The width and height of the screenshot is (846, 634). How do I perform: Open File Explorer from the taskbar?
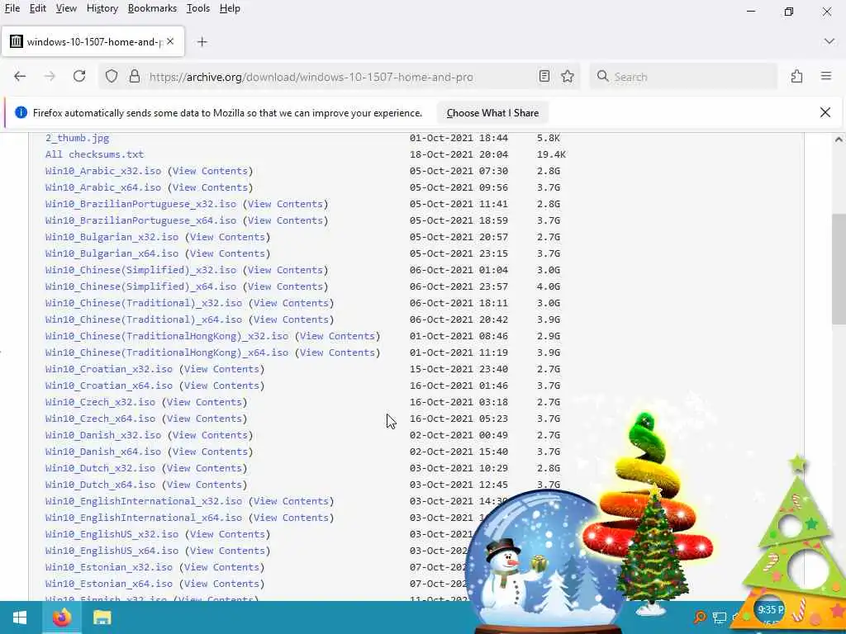[102, 617]
